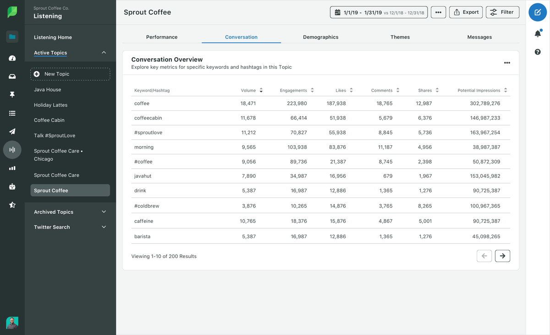Image resolution: width=550 pixels, height=335 pixels.
Task: Click the Export button
Action: point(466,12)
